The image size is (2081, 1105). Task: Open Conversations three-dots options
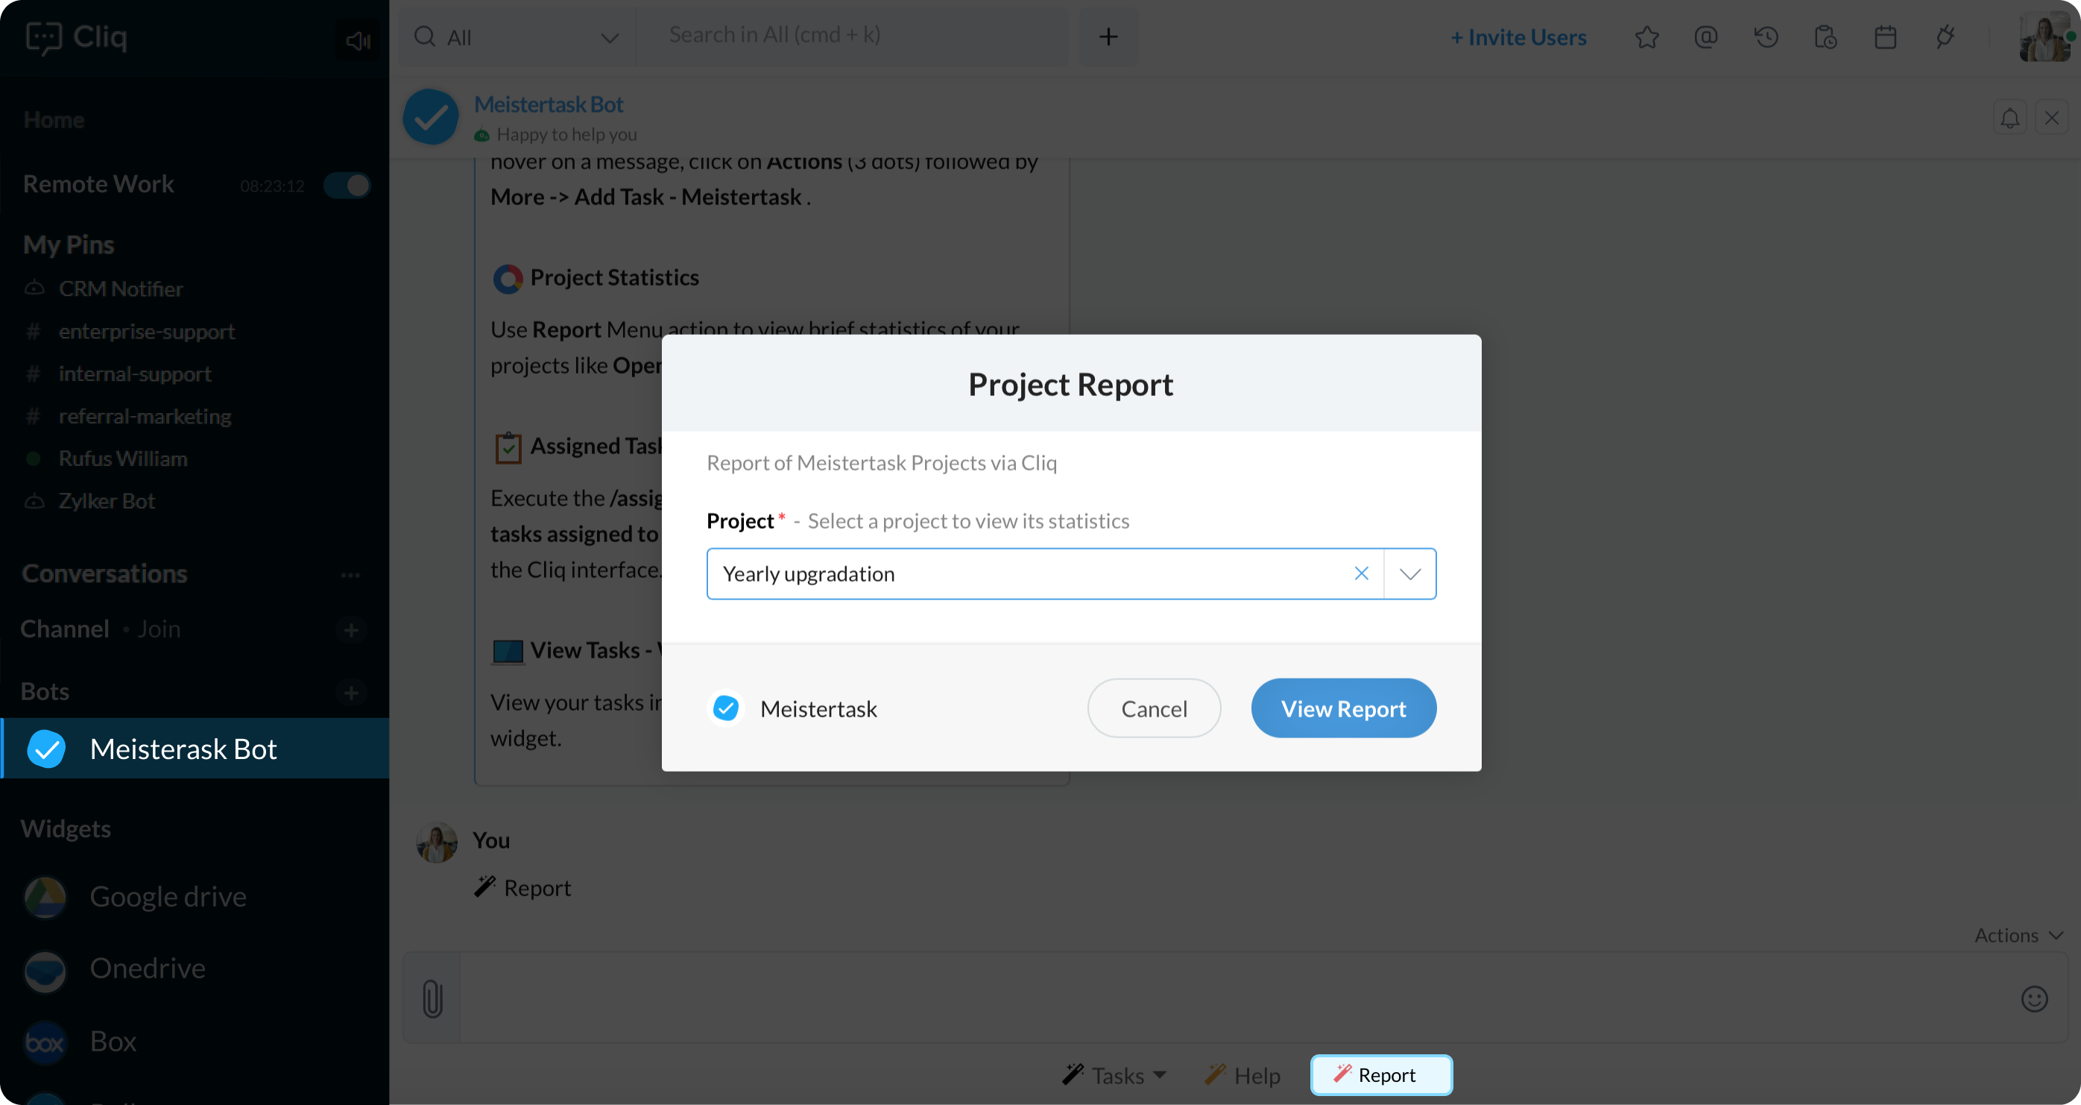[350, 575]
